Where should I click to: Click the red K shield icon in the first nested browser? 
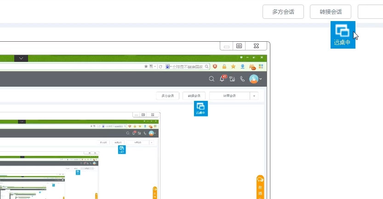pyautogui.click(x=215, y=66)
